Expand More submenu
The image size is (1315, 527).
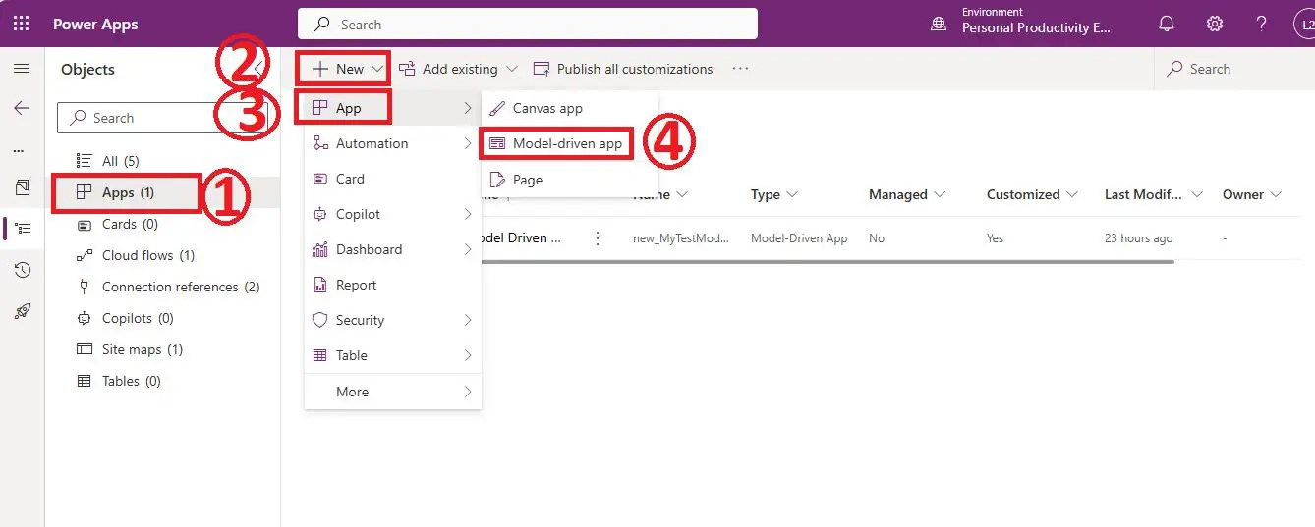click(x=392, y=392)
